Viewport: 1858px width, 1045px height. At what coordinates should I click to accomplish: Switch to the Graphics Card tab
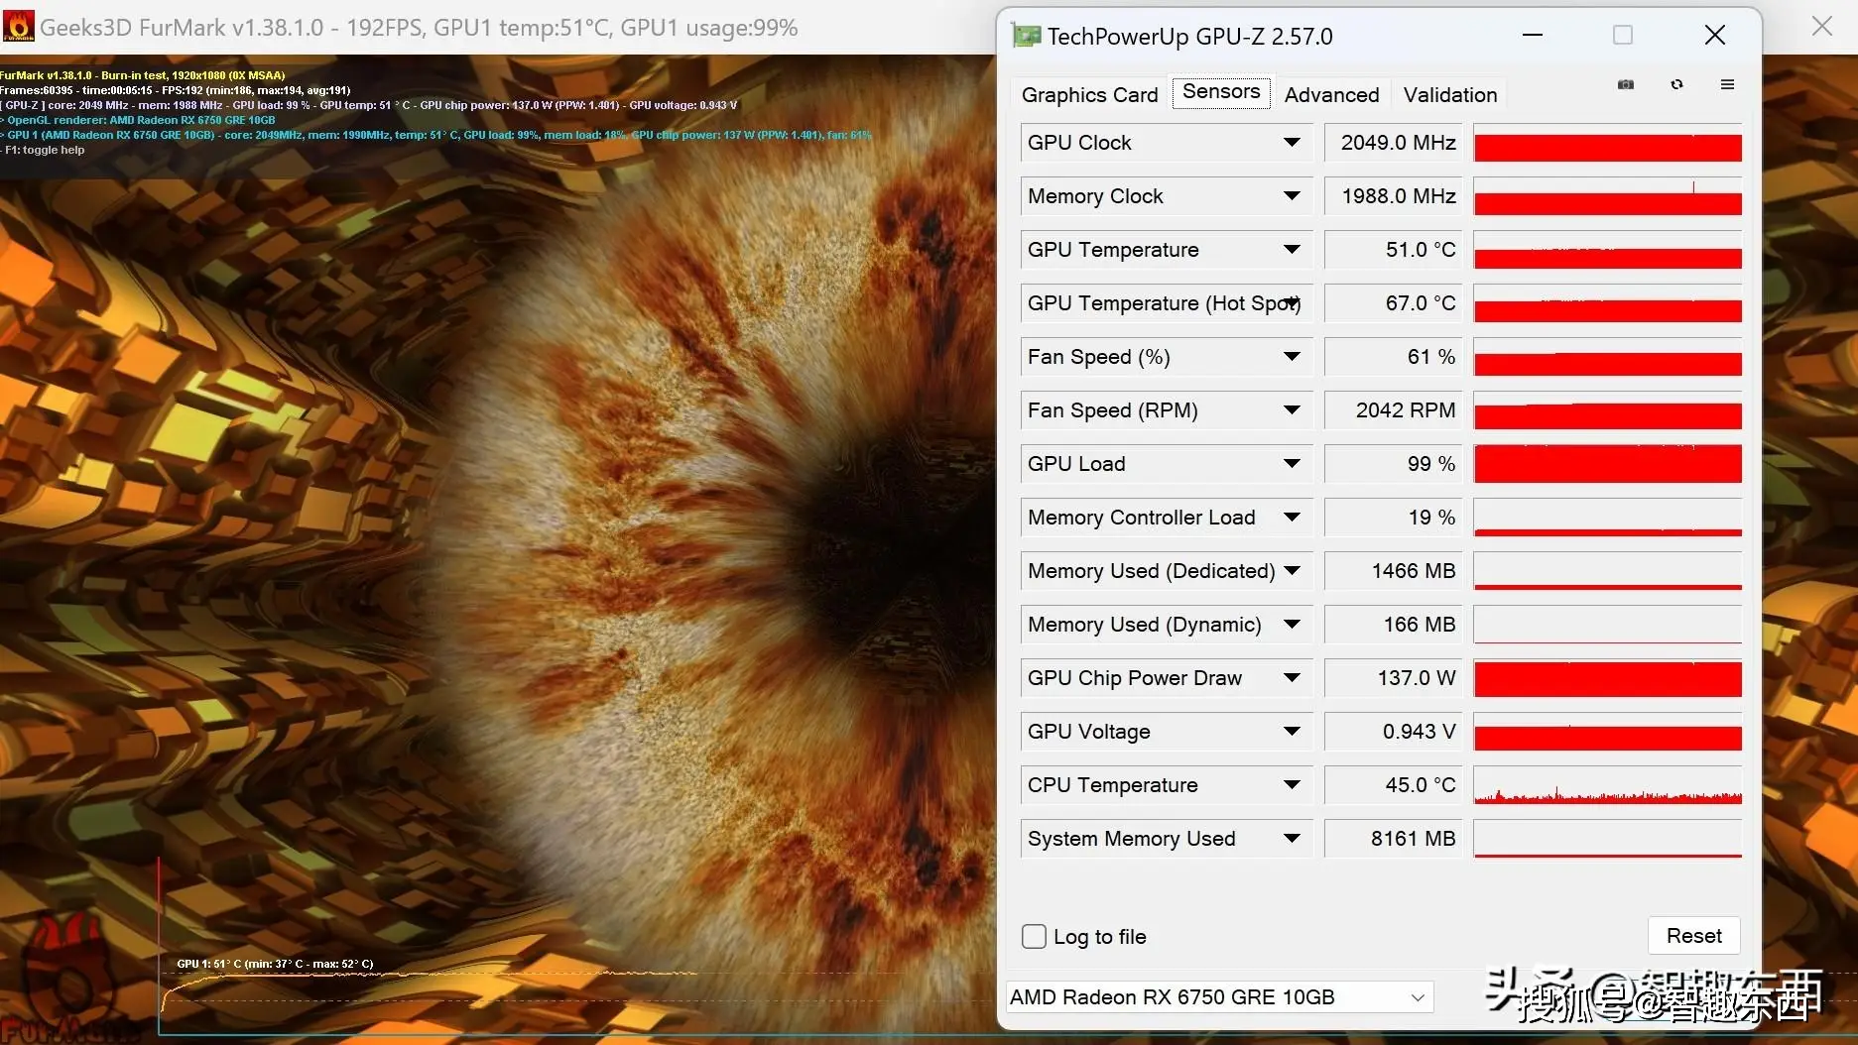[1089, 95]
